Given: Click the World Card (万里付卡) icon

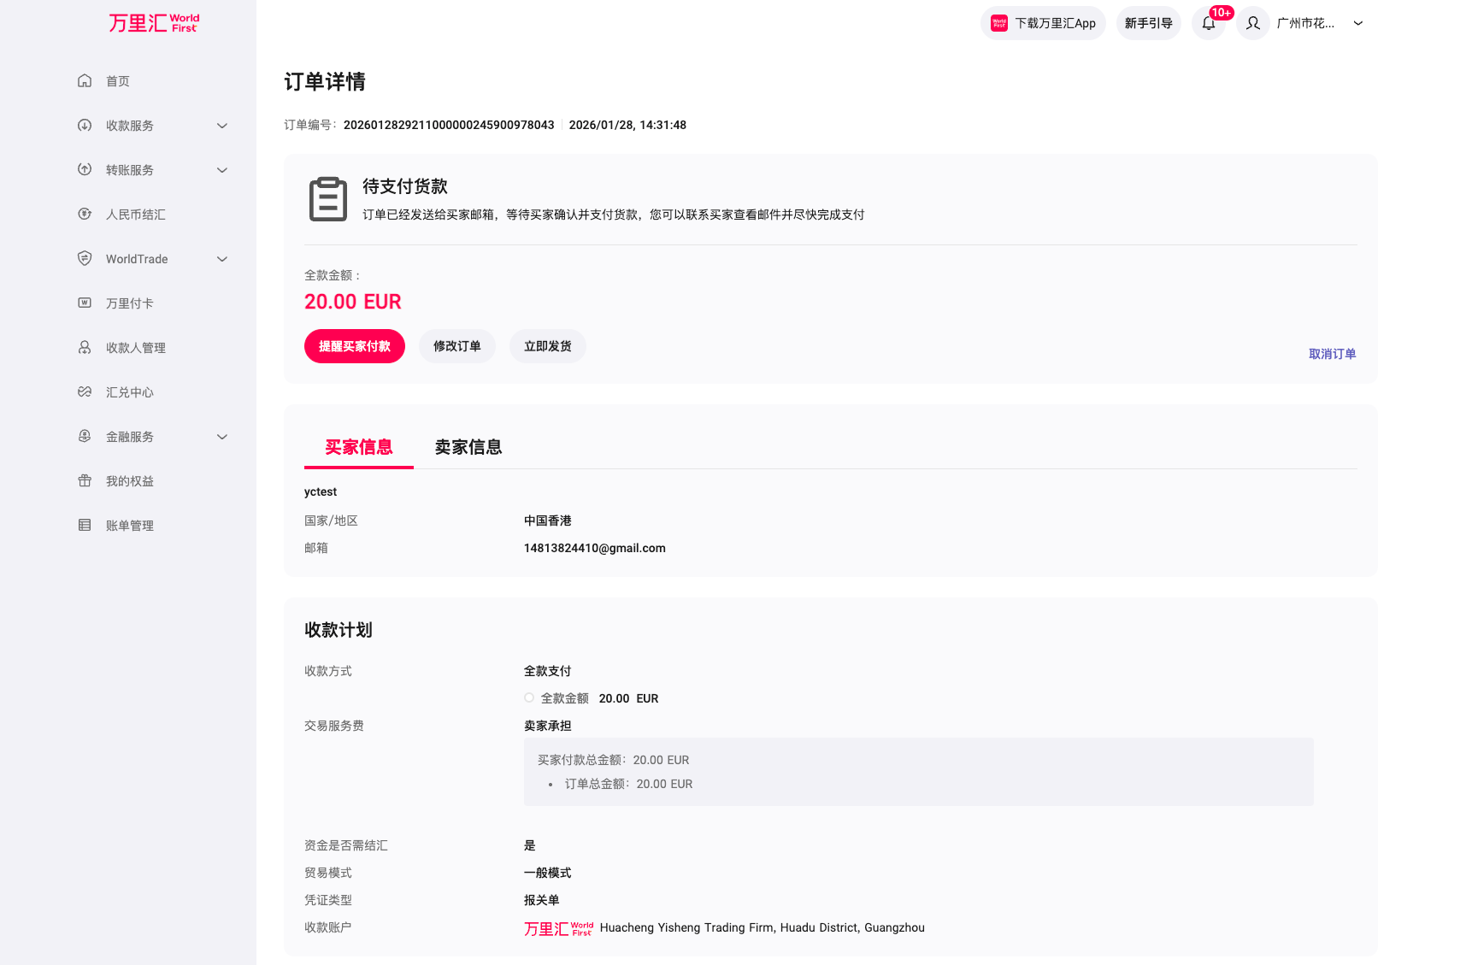Looking at the screenshot, I should pos(85,303).
